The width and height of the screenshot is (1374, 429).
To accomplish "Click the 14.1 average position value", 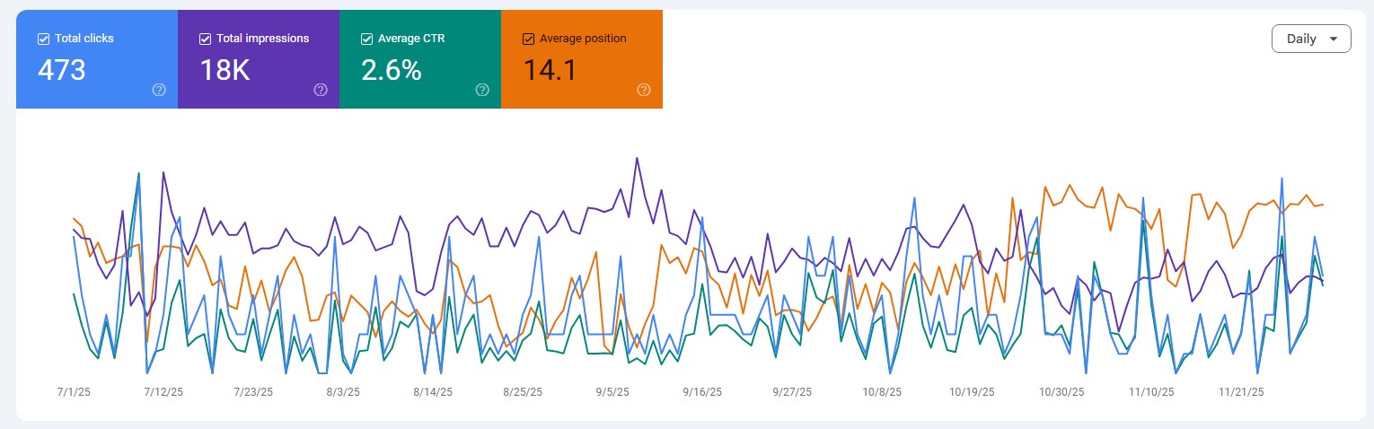I will [x=550, y=70].
